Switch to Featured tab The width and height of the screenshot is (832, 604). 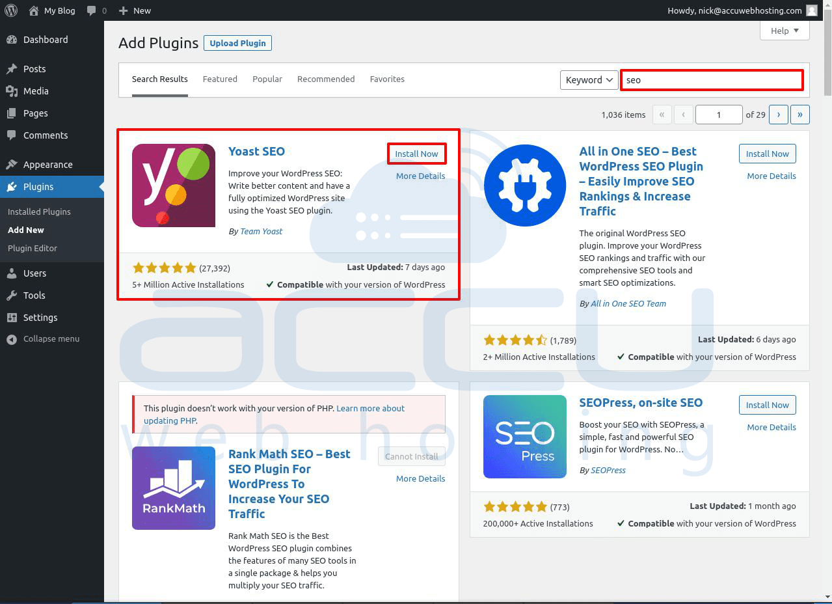click(x=220, y=79)
